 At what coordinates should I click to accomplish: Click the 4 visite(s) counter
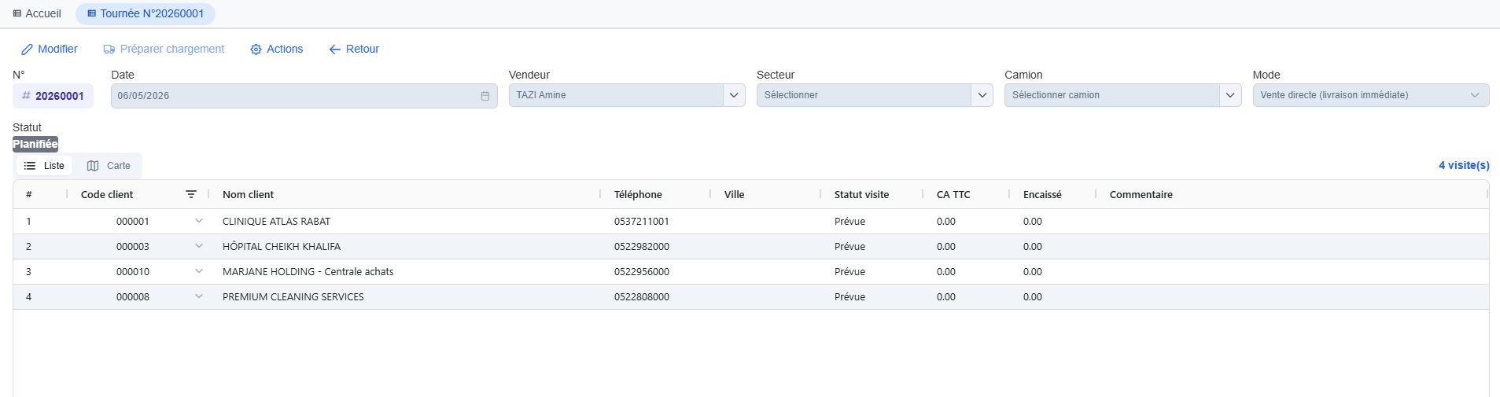click(1464, 165)
